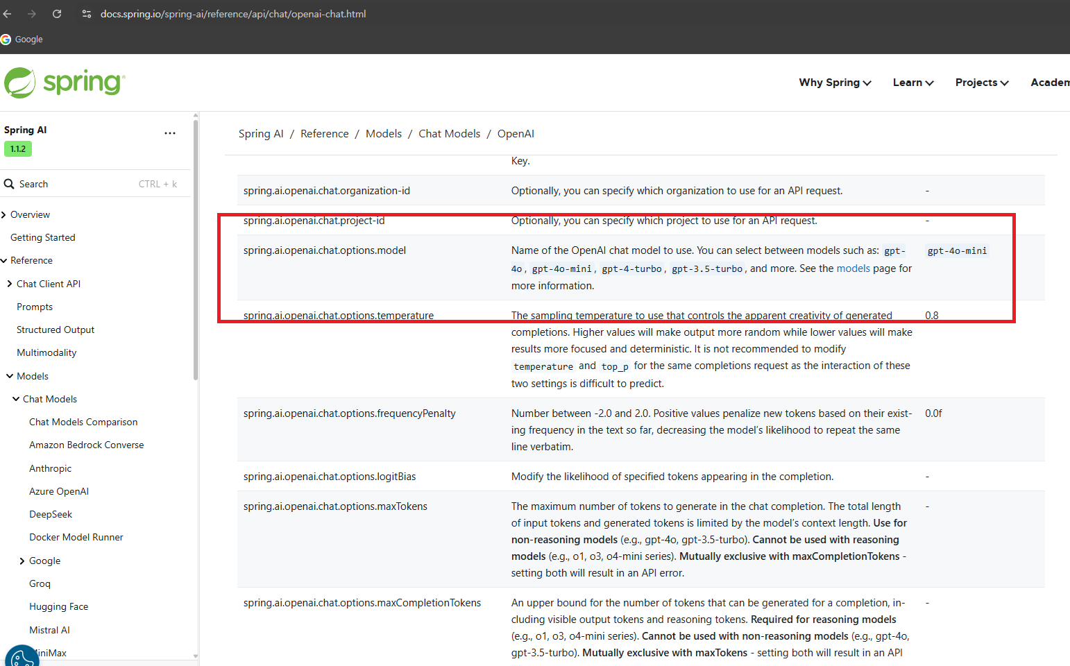
Task: Click Reference breadcrumb link
Action: [x=325, y=134]
